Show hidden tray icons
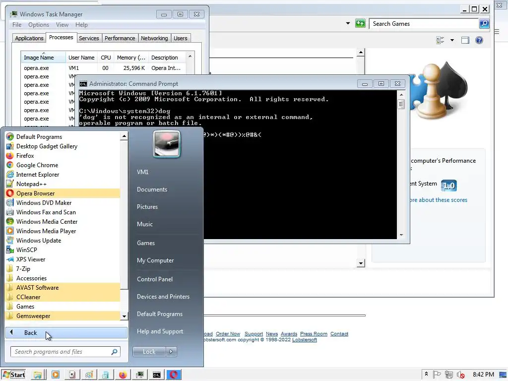 pyautogui.click(x=426, y=374)
